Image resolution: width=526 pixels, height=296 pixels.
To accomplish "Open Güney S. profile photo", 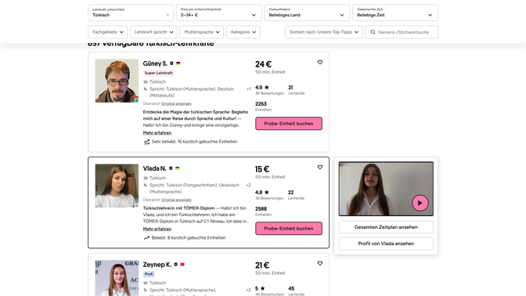I will [117, 81].
